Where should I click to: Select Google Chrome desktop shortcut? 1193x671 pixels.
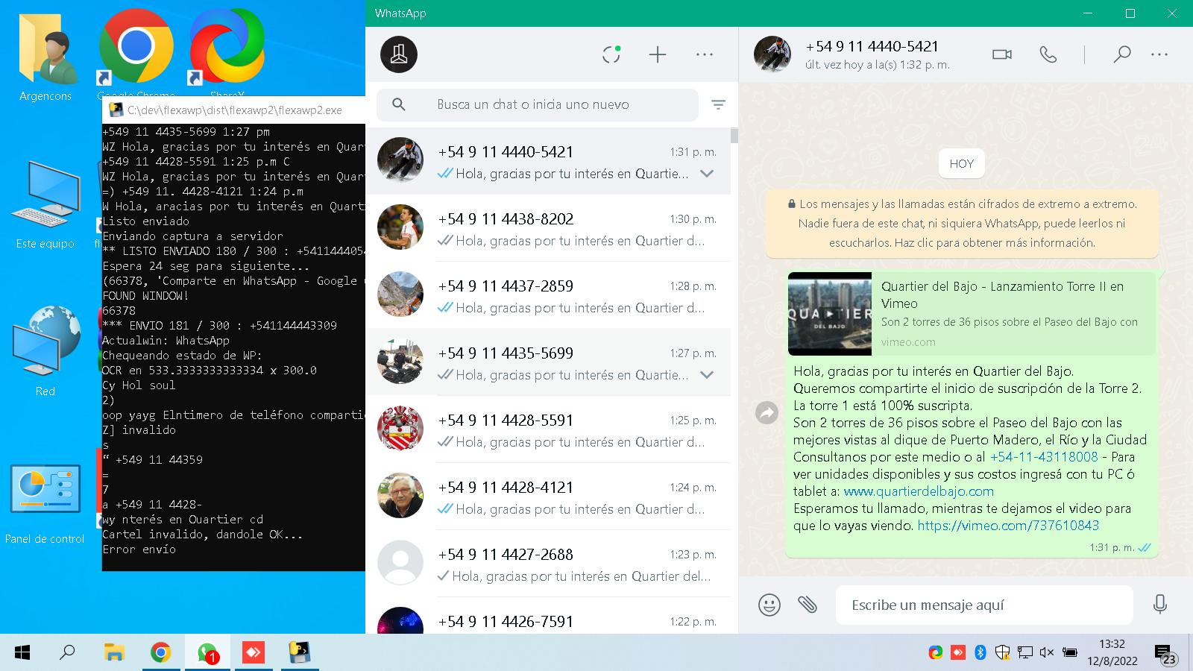(x=136, y=54)
